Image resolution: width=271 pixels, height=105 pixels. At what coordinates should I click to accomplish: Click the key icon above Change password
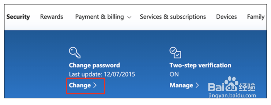75,53
